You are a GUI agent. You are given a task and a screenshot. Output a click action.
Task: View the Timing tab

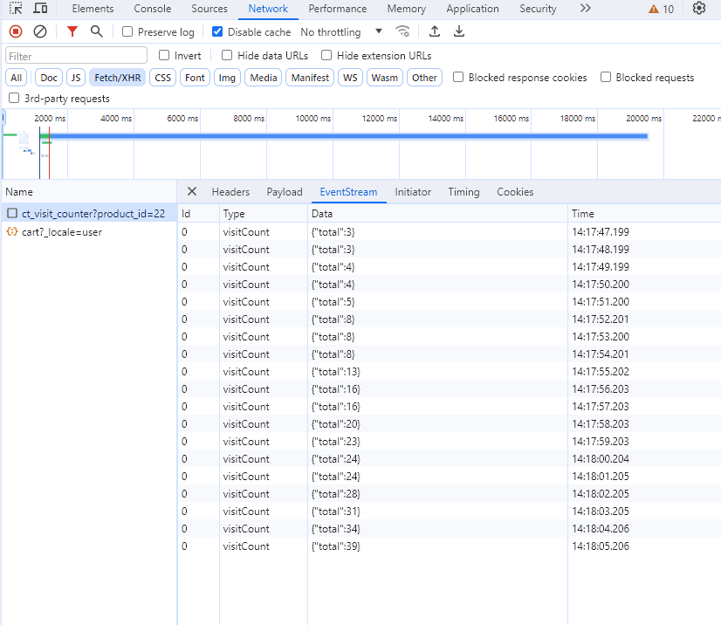(464, 192)
